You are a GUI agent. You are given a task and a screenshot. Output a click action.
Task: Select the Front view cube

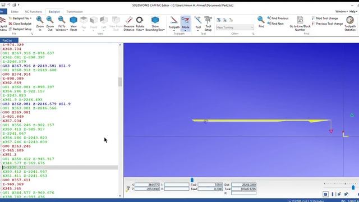(x=94, y=20)
